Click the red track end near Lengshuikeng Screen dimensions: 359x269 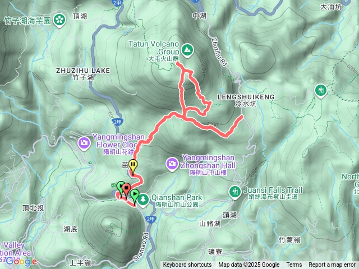click(241, 117)
